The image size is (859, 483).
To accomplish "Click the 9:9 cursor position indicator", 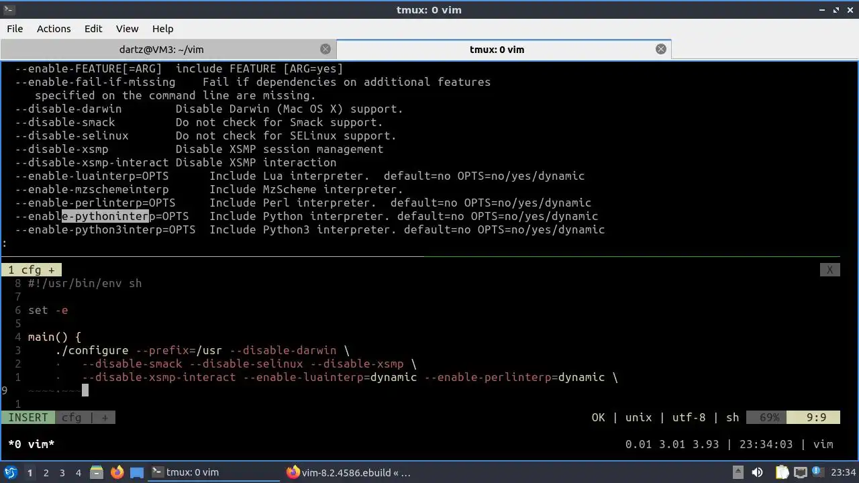I will point(813,417).
